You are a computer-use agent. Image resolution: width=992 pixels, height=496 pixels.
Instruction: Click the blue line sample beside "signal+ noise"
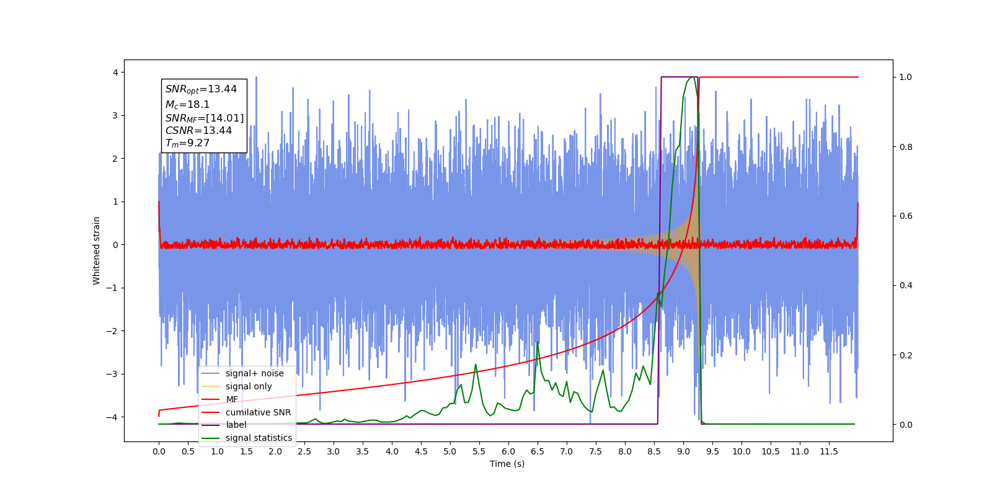point(211,373)
